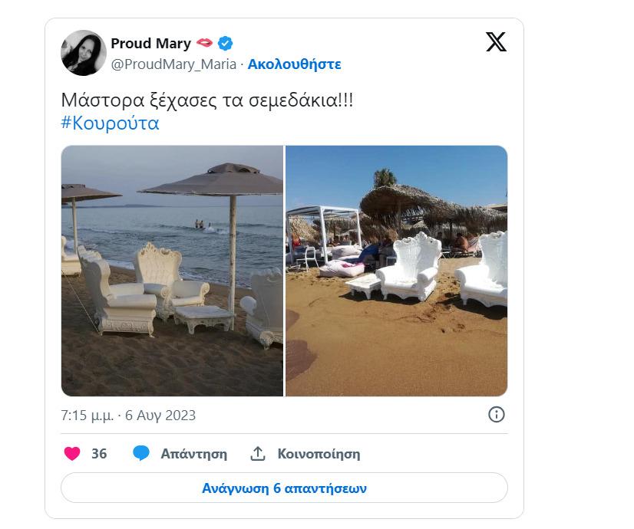Click the tweet text Μάστορα ξέχασες τα σεμεδάκια
Viewport: 634px width, 529px height.
[207, 100]
